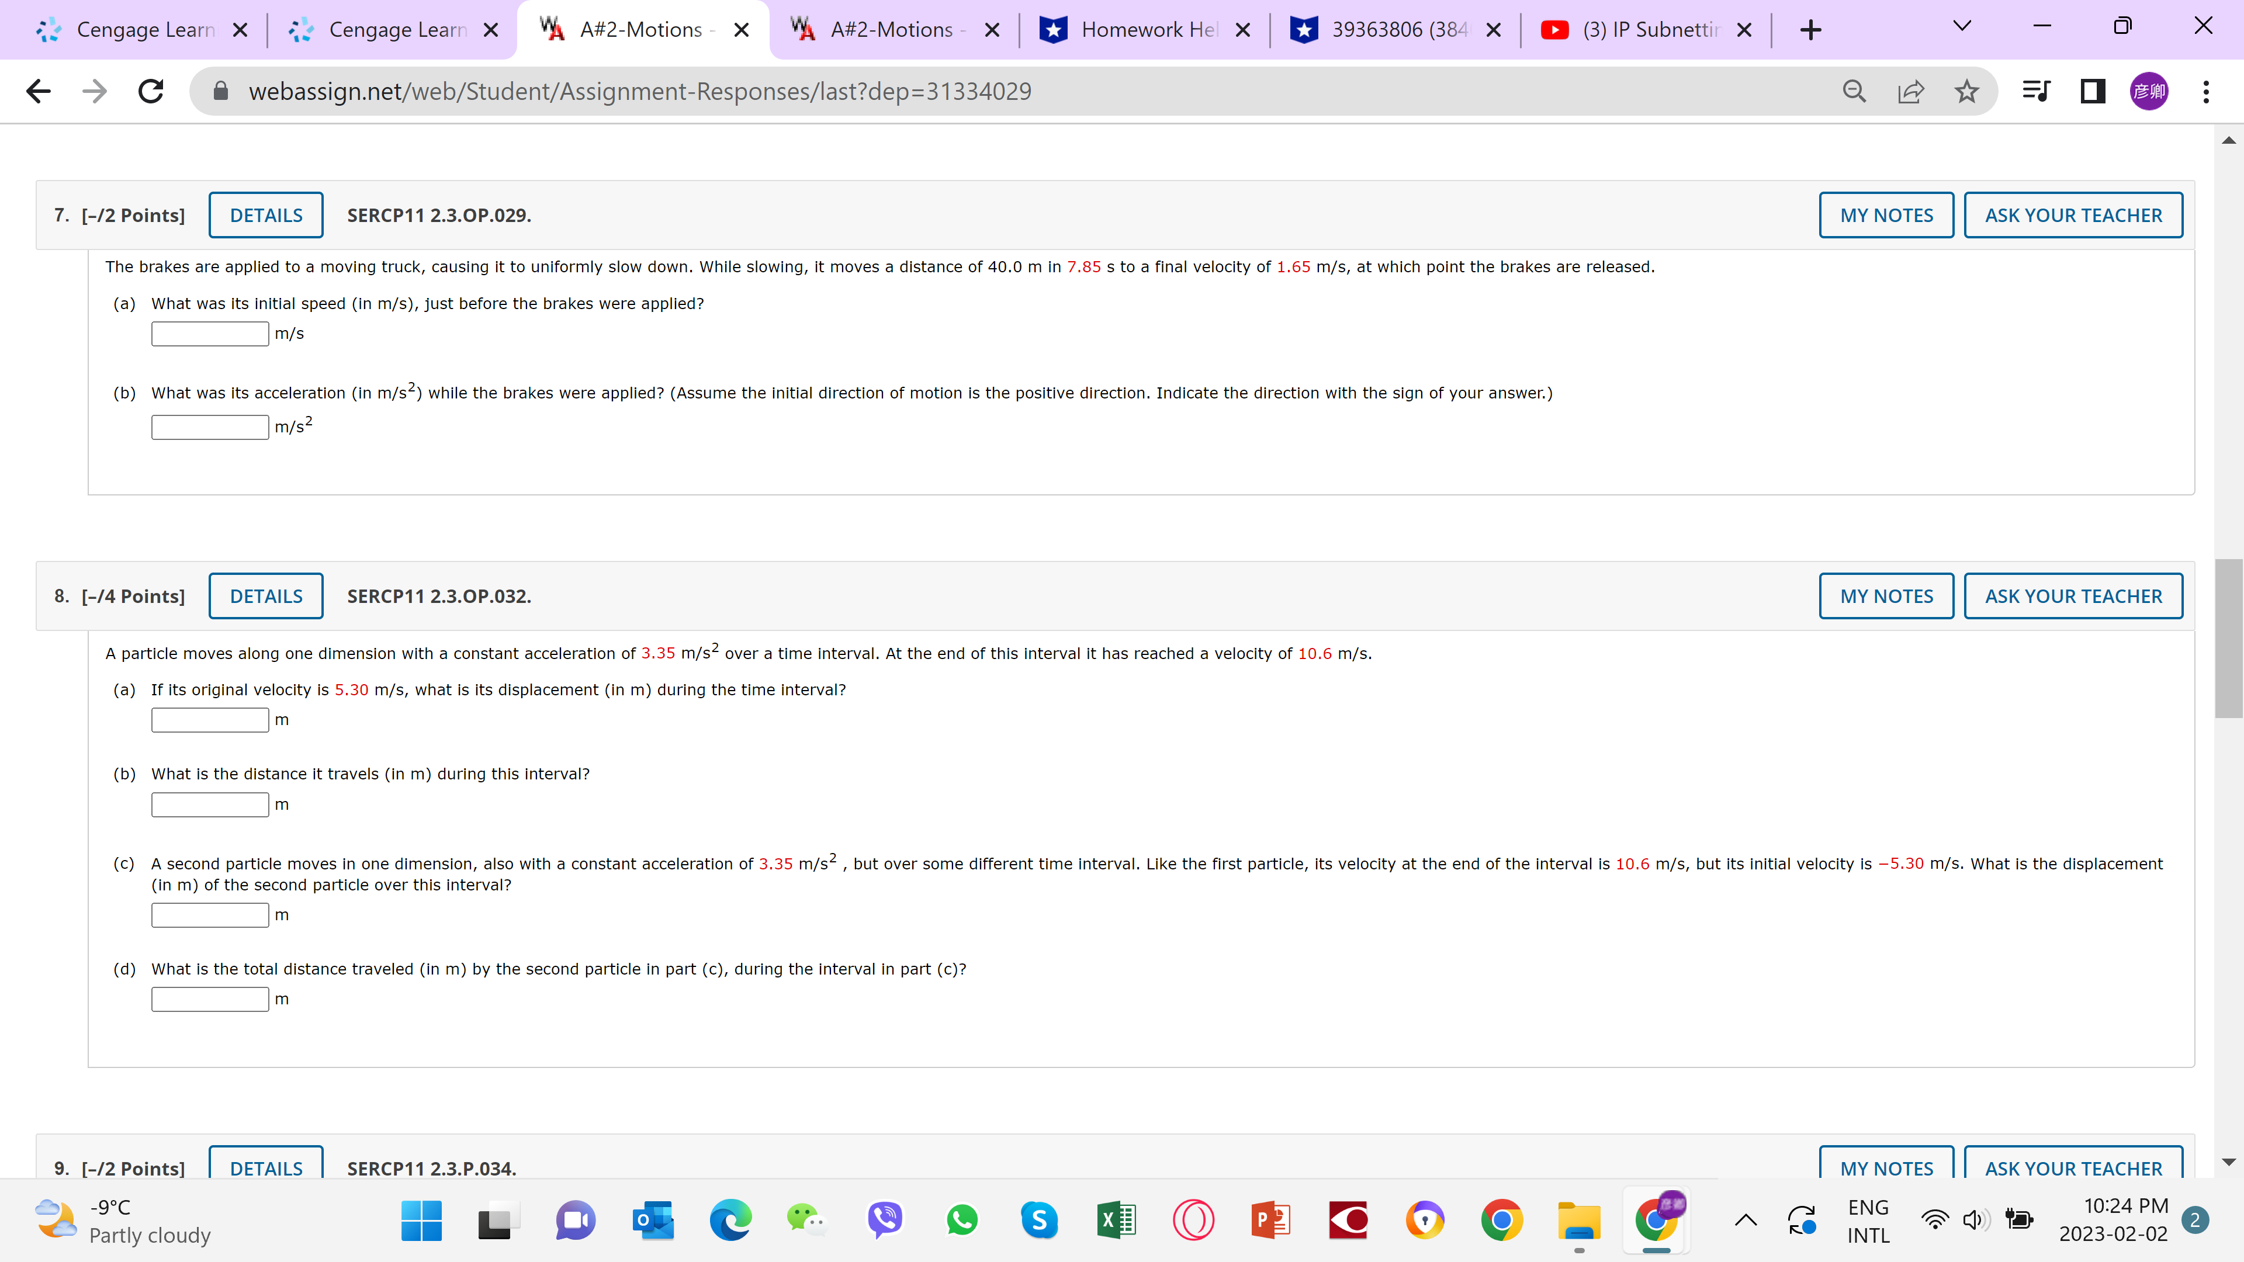Click ASK YOUR TEACHER for question 8

2073,596
